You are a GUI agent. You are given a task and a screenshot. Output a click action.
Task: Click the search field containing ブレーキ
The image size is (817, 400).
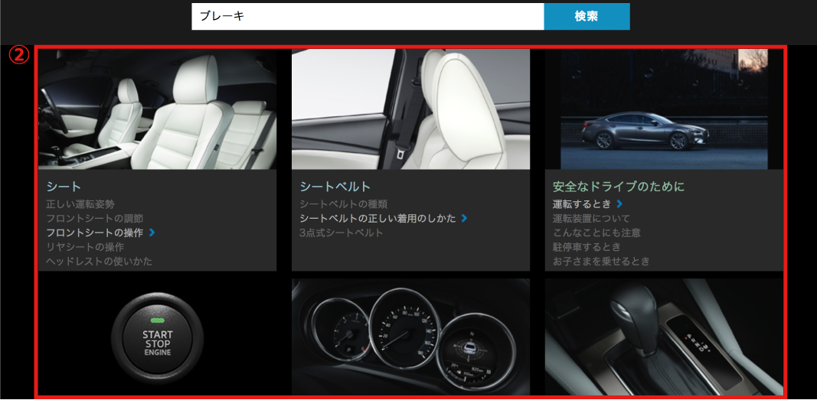[x=367, y=16]
